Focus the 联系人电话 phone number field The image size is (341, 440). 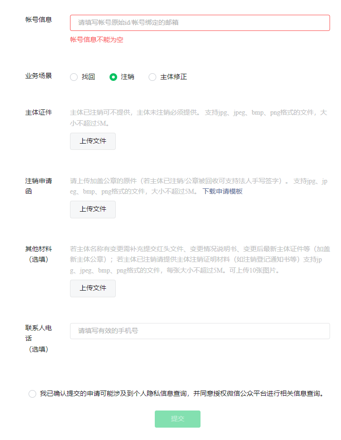(200, 331)
